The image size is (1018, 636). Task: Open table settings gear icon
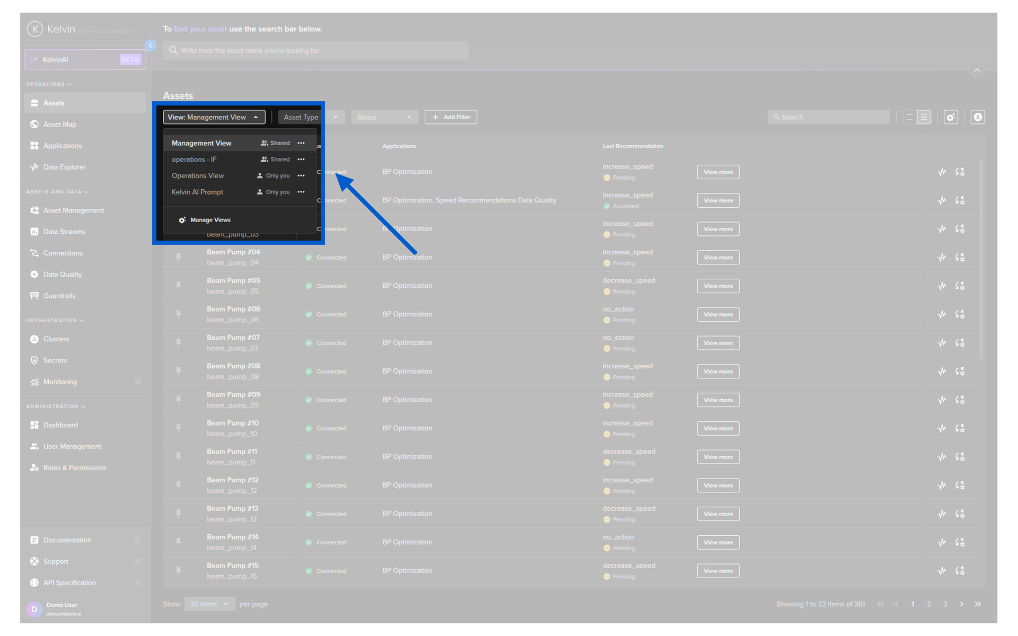pyautogui.click(x=951, y=117)
